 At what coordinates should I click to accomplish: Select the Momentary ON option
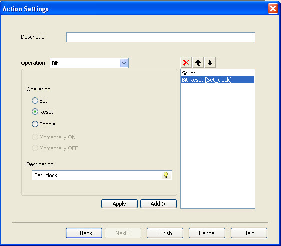(35, 137)
